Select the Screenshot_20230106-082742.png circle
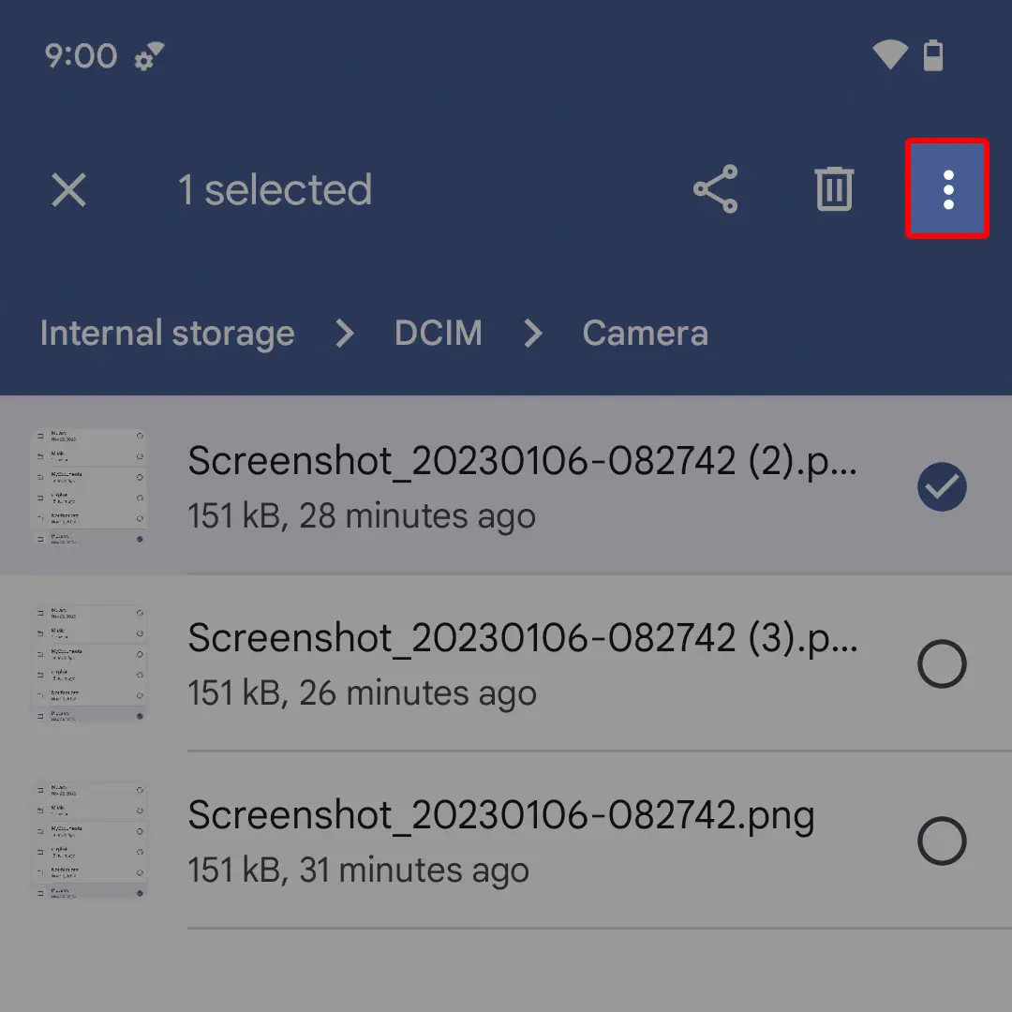Image resolution: width=1012 pixels, height=1012 pixels. (x=941, y=841)
